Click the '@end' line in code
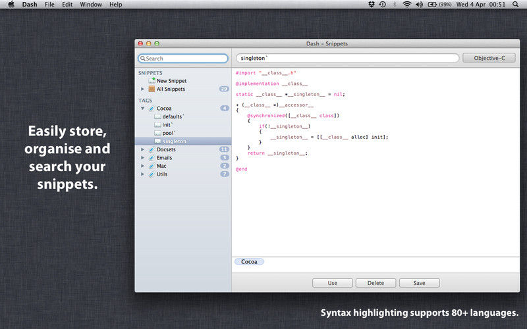The width and height of the screenshot is (527, 329). pyautogui.click(x=241, y=169)
